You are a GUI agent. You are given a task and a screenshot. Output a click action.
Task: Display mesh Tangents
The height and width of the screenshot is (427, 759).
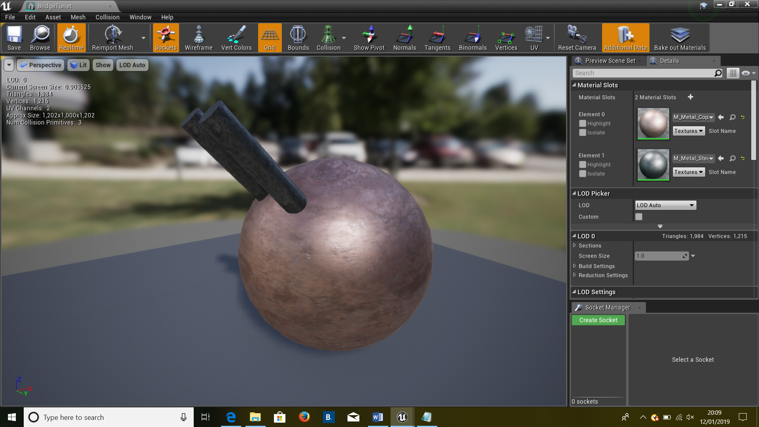click(x=437, y=38)
